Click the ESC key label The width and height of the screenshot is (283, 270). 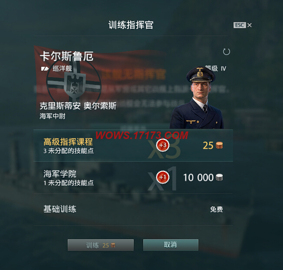tap(240, 25)
